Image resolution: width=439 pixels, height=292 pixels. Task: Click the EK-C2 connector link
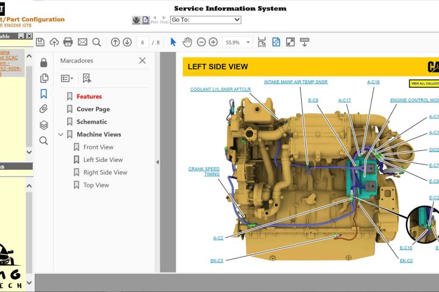coord(406,261)
